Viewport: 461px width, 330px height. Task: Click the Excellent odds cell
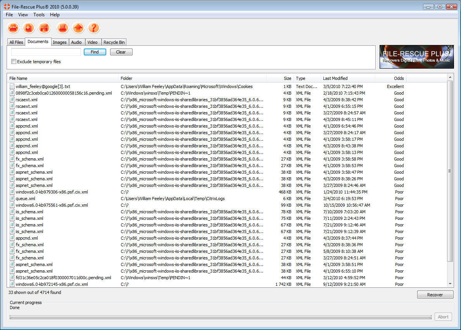(x=395, y=86)
